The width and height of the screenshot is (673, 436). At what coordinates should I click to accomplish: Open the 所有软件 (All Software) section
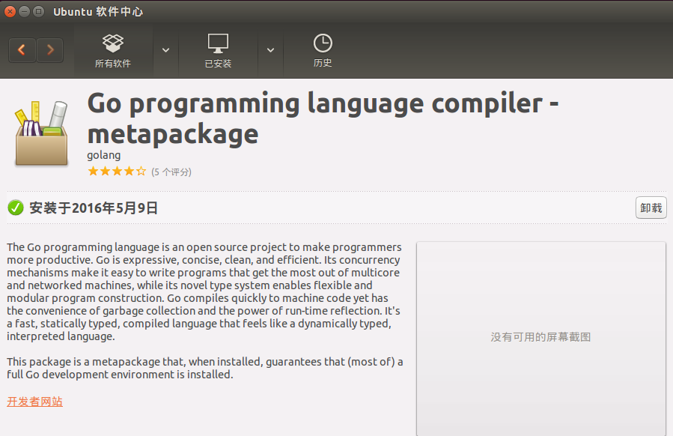pyautogui.click(x=113, y=51)
